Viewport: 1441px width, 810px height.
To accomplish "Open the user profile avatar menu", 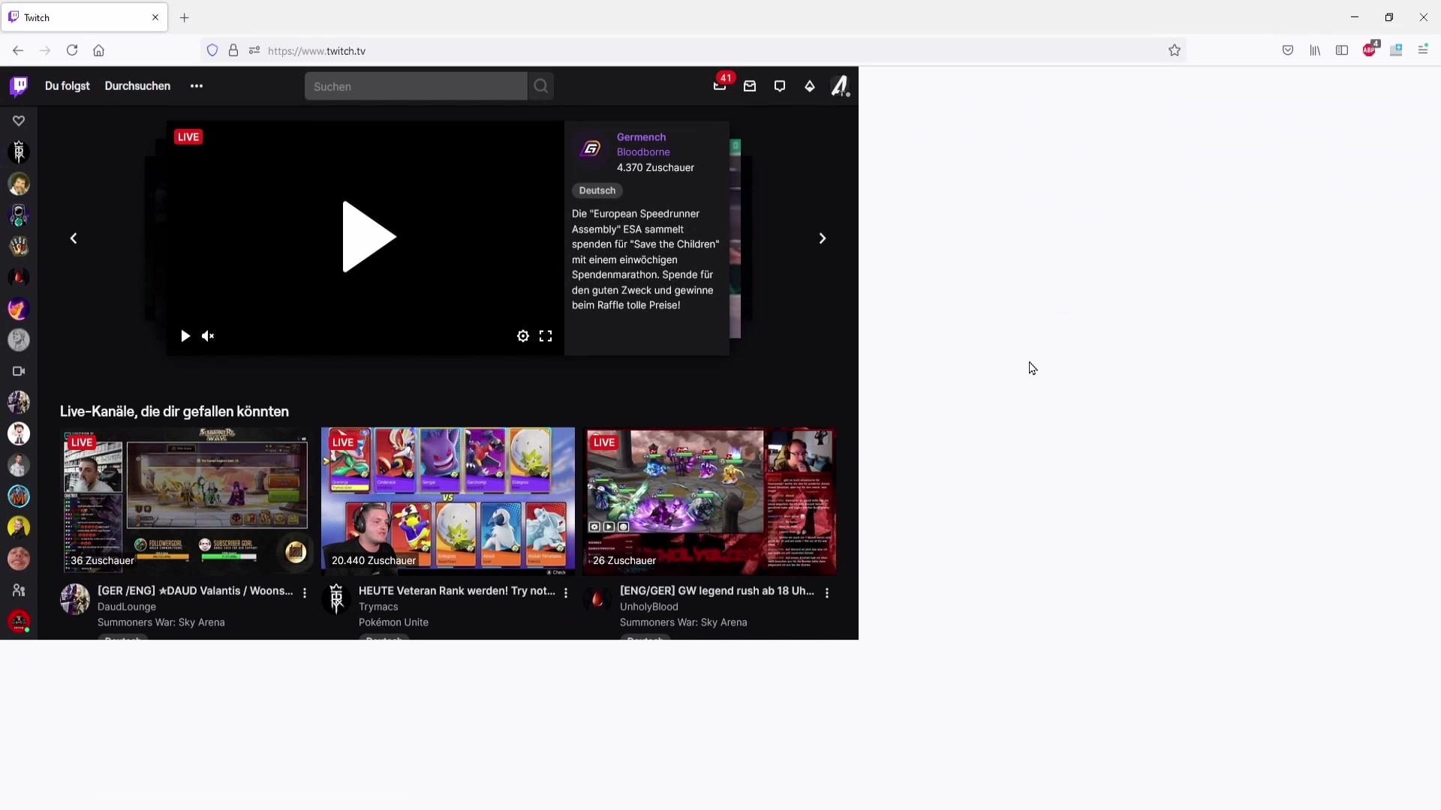I will (x=840, y=86).
